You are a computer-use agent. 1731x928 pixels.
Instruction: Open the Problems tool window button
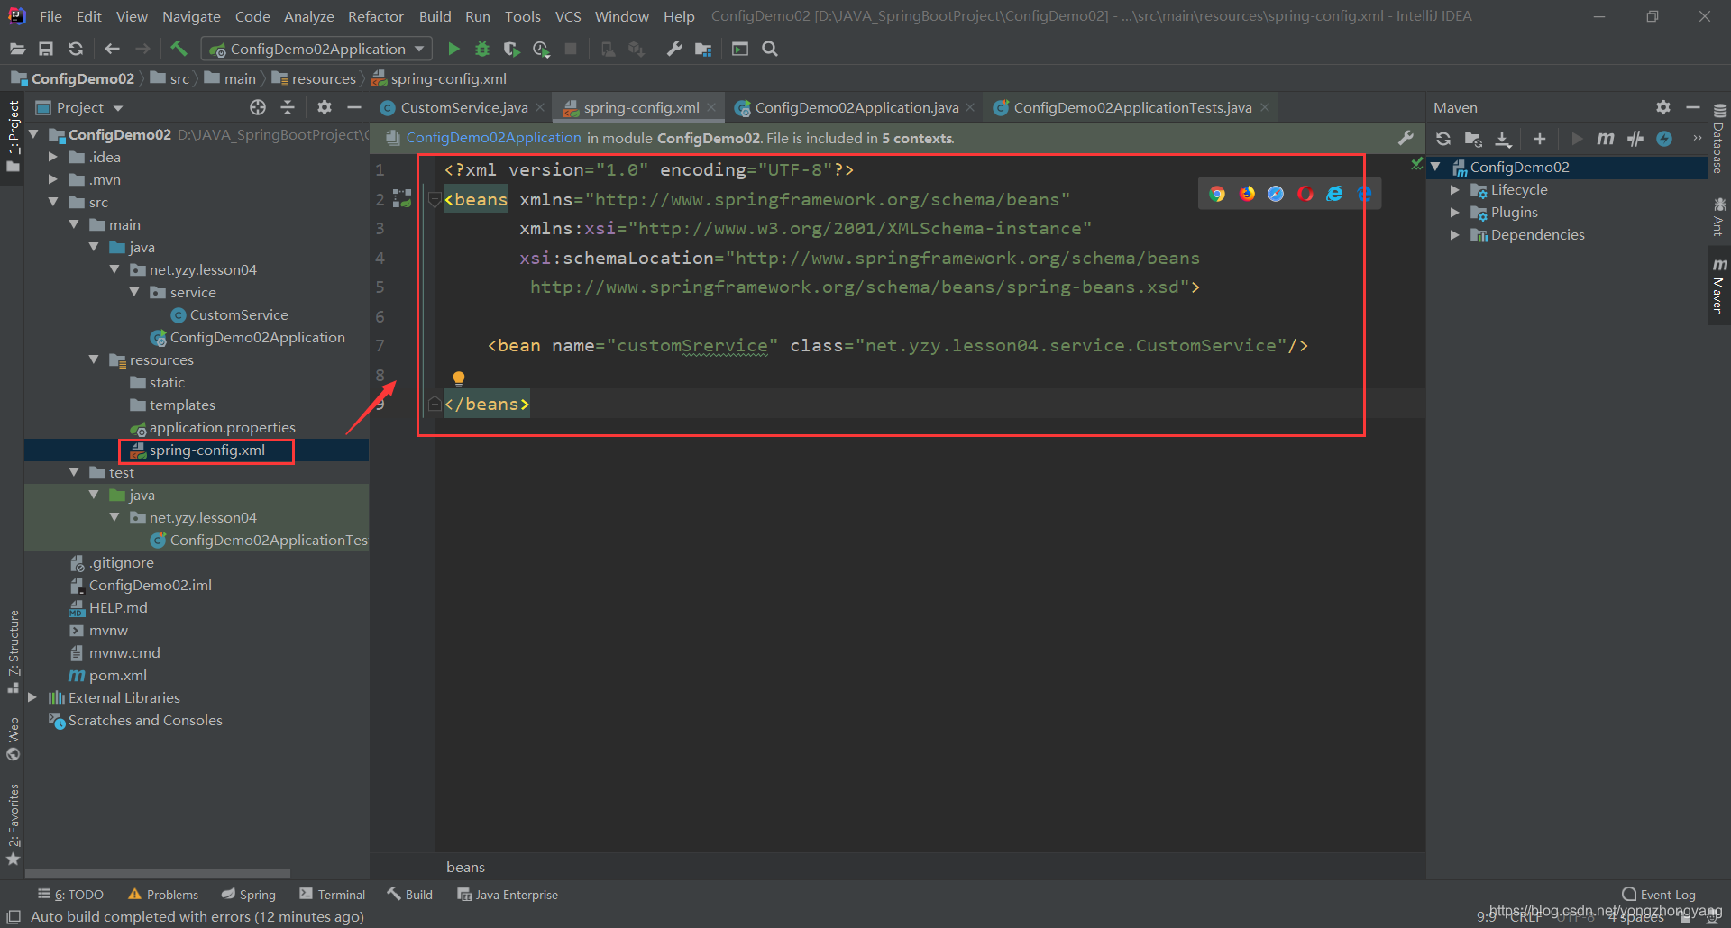click(x=163, y=895)
